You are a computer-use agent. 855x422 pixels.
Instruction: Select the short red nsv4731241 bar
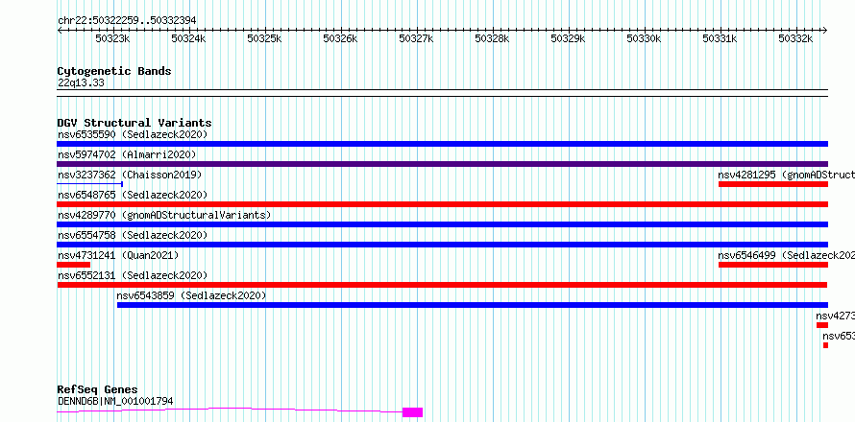[74, 265]
